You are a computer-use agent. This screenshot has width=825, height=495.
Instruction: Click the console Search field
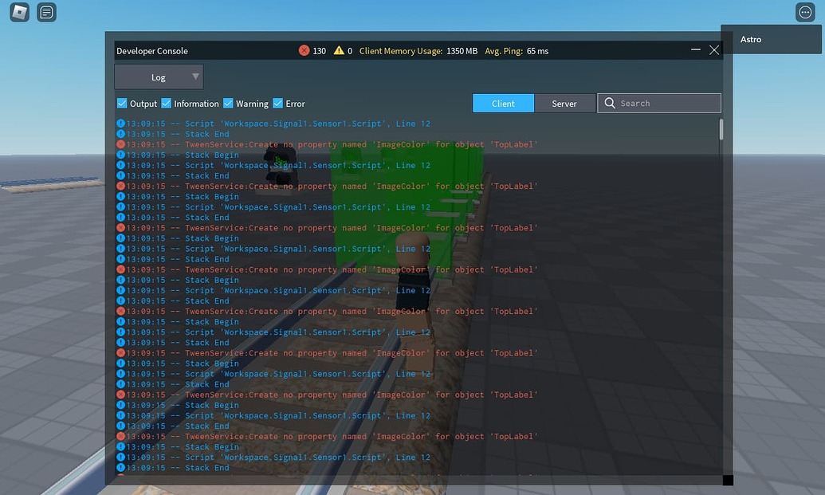coord(659,103)
